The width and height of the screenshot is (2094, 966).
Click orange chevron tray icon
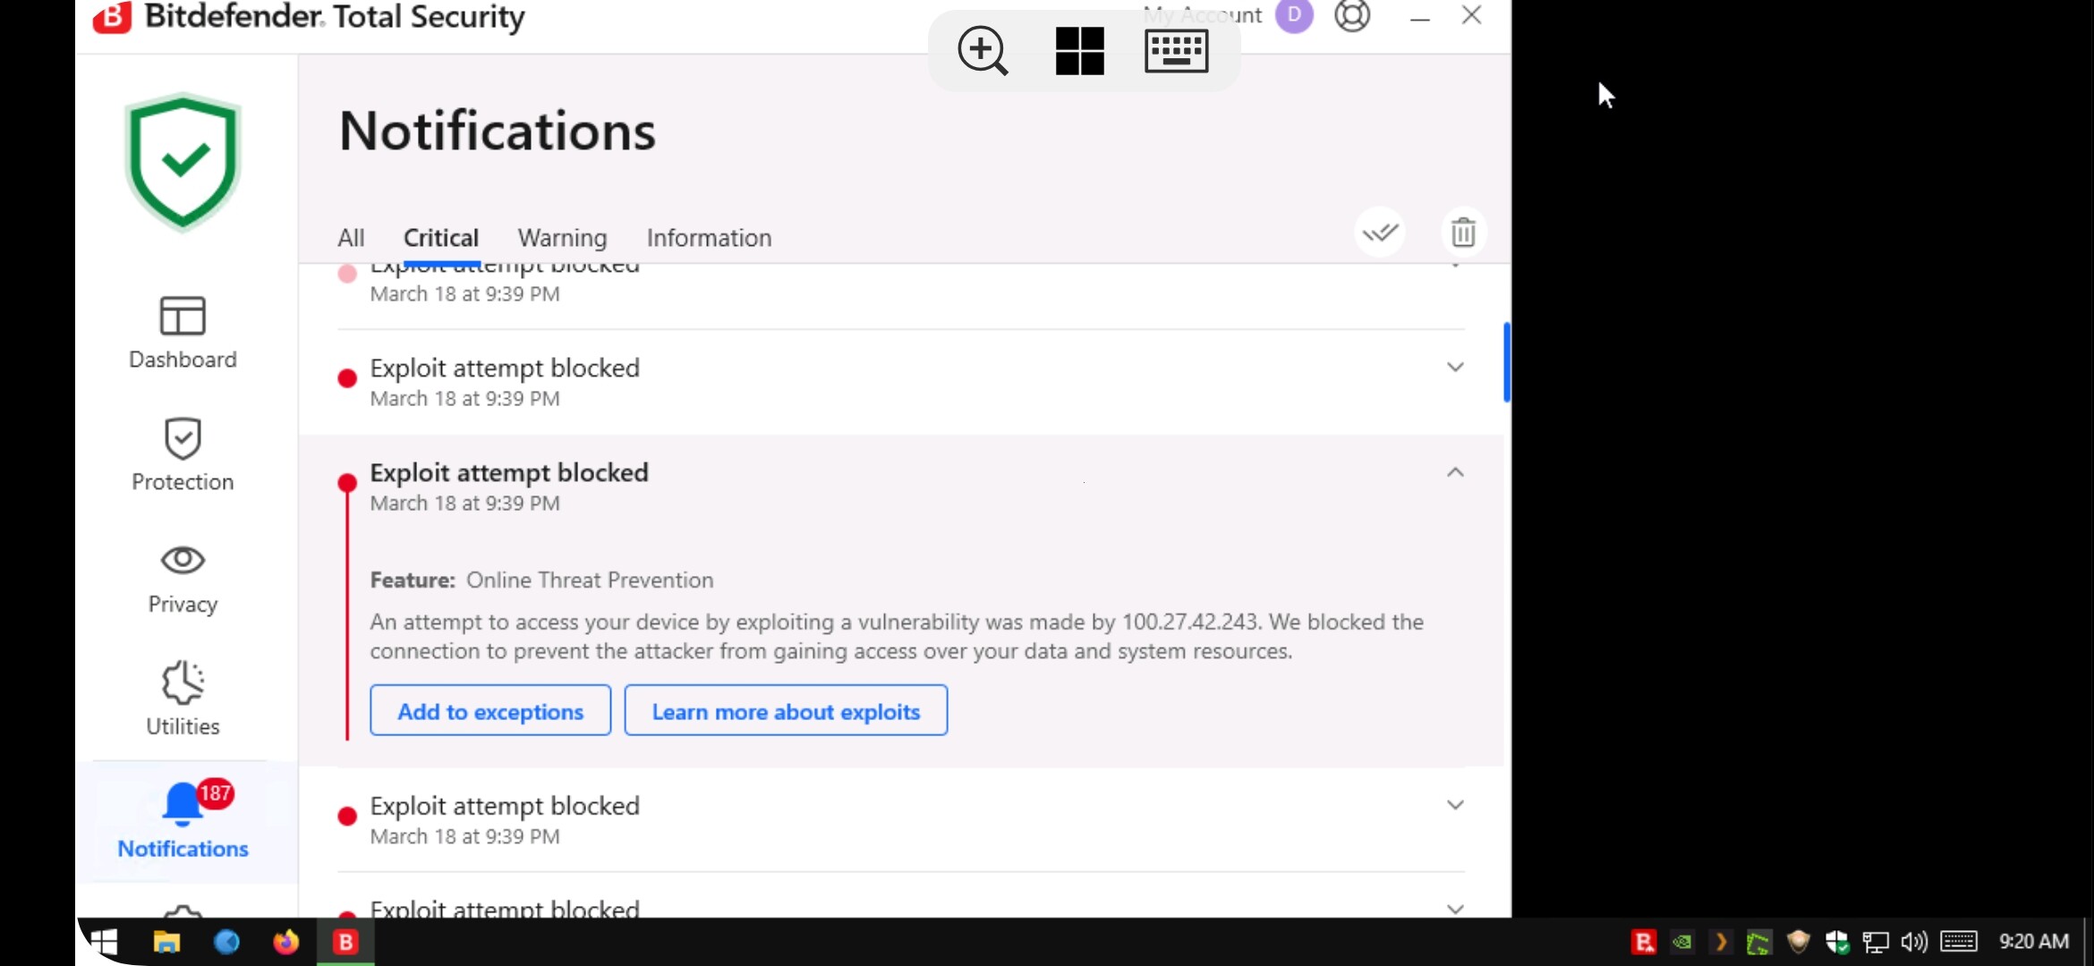1720,942
